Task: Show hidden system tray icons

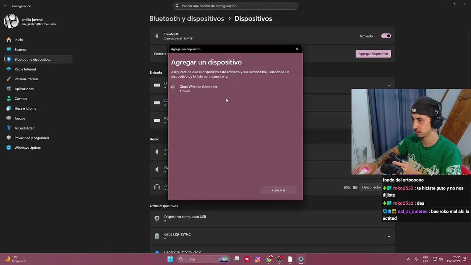Action: tap(408, 259)
